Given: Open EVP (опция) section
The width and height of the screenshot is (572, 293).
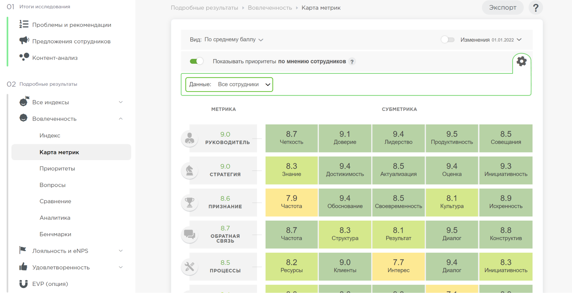Looking at the screenshot, I should click(50, 284).
